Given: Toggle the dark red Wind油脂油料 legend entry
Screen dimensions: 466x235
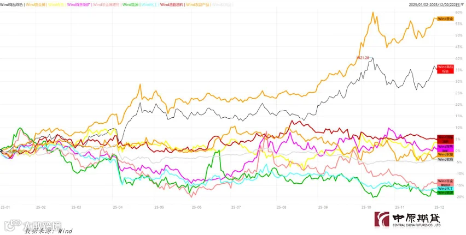Looking at the screenshot, I should click(x=172, y=4).
